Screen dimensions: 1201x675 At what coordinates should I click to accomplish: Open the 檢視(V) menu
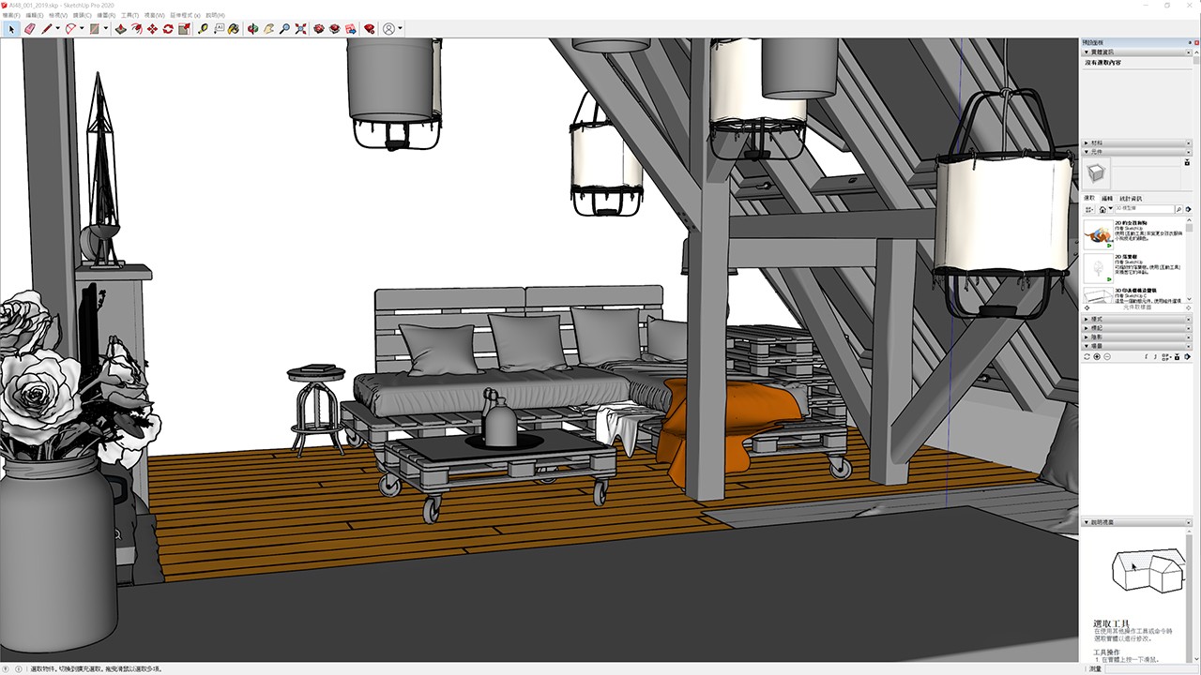58,16
